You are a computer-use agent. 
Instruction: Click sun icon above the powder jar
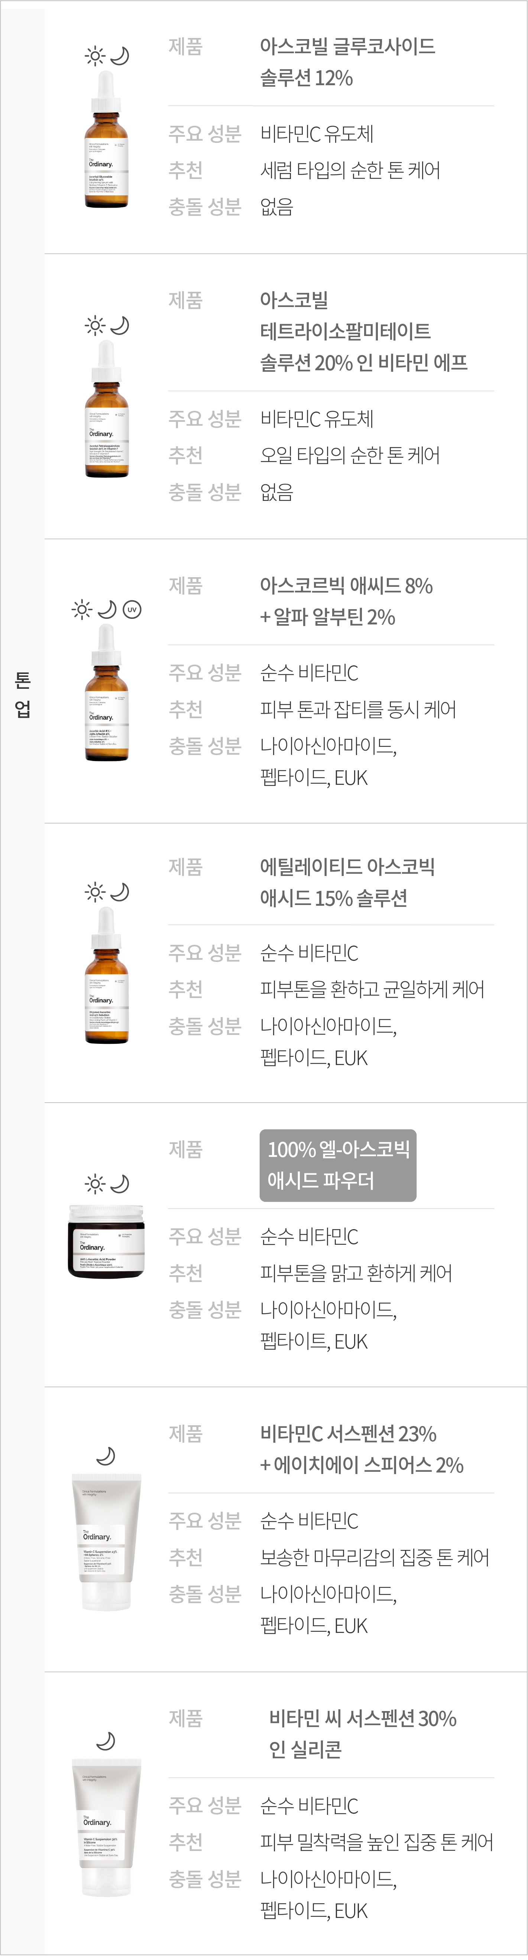tap(95, 1184)
